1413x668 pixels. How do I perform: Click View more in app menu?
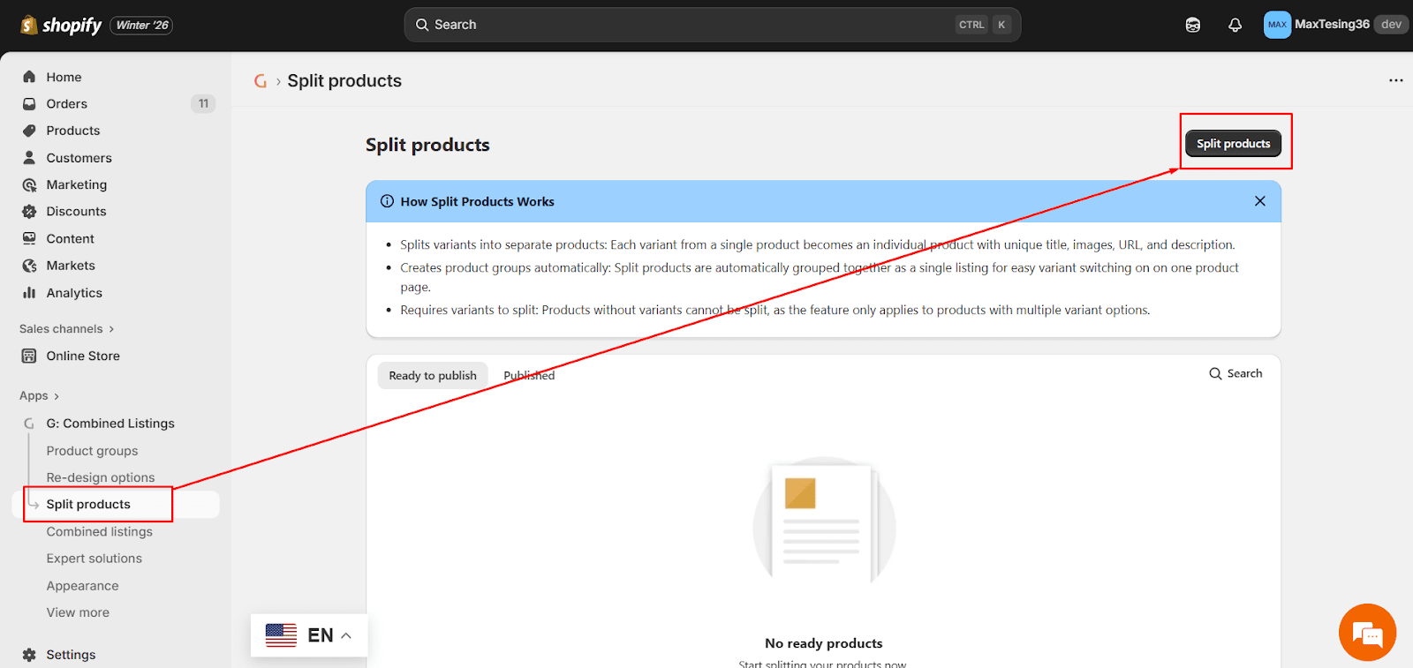tap(79, 612)
